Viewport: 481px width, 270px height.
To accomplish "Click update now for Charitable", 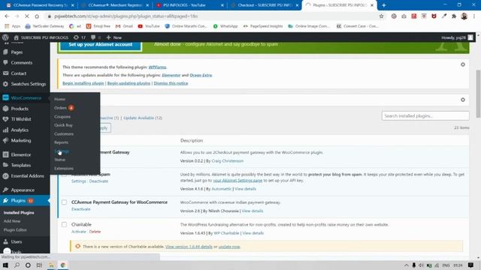I will [x=229, y=247].
